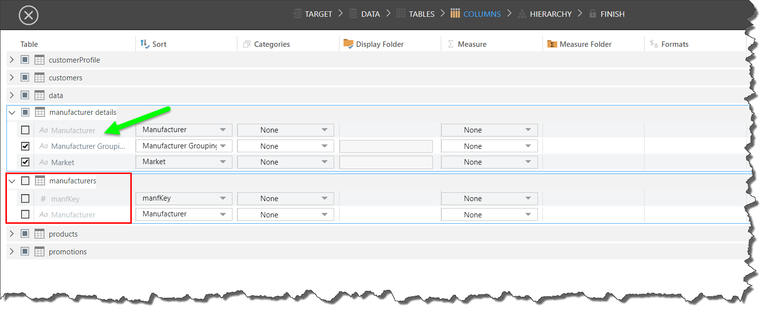Click the Sort column header icon

tap(145, 44)
